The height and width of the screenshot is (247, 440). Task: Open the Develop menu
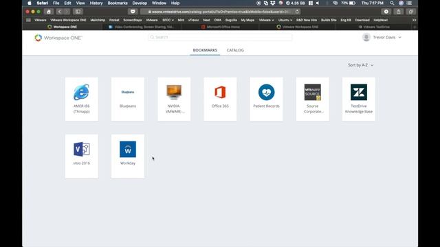(140, 3)
